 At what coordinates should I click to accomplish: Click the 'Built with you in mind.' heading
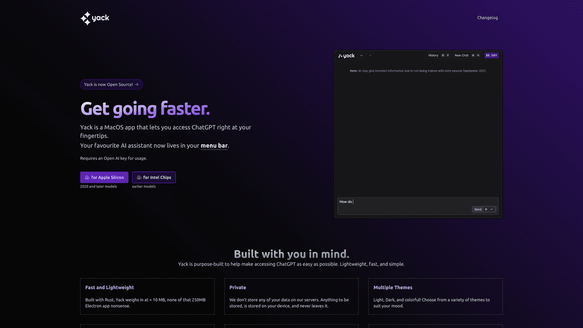[x=291, y=254]
